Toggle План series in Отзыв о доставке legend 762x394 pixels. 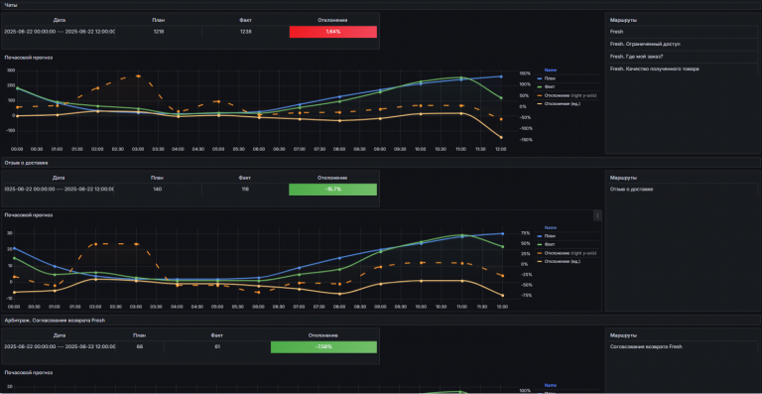tap(549, 236)
